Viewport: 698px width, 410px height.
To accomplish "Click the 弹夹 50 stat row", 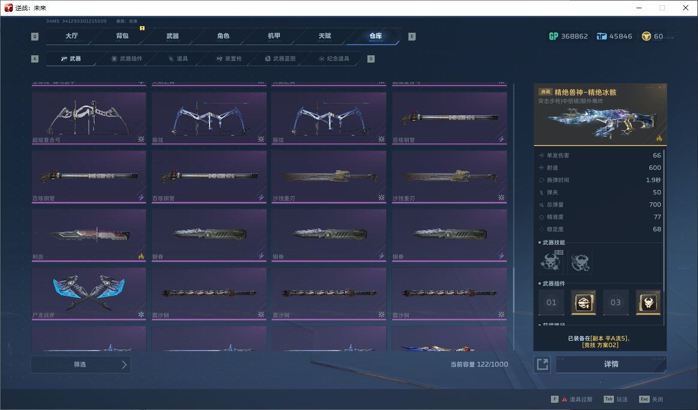I will [600, 192].
